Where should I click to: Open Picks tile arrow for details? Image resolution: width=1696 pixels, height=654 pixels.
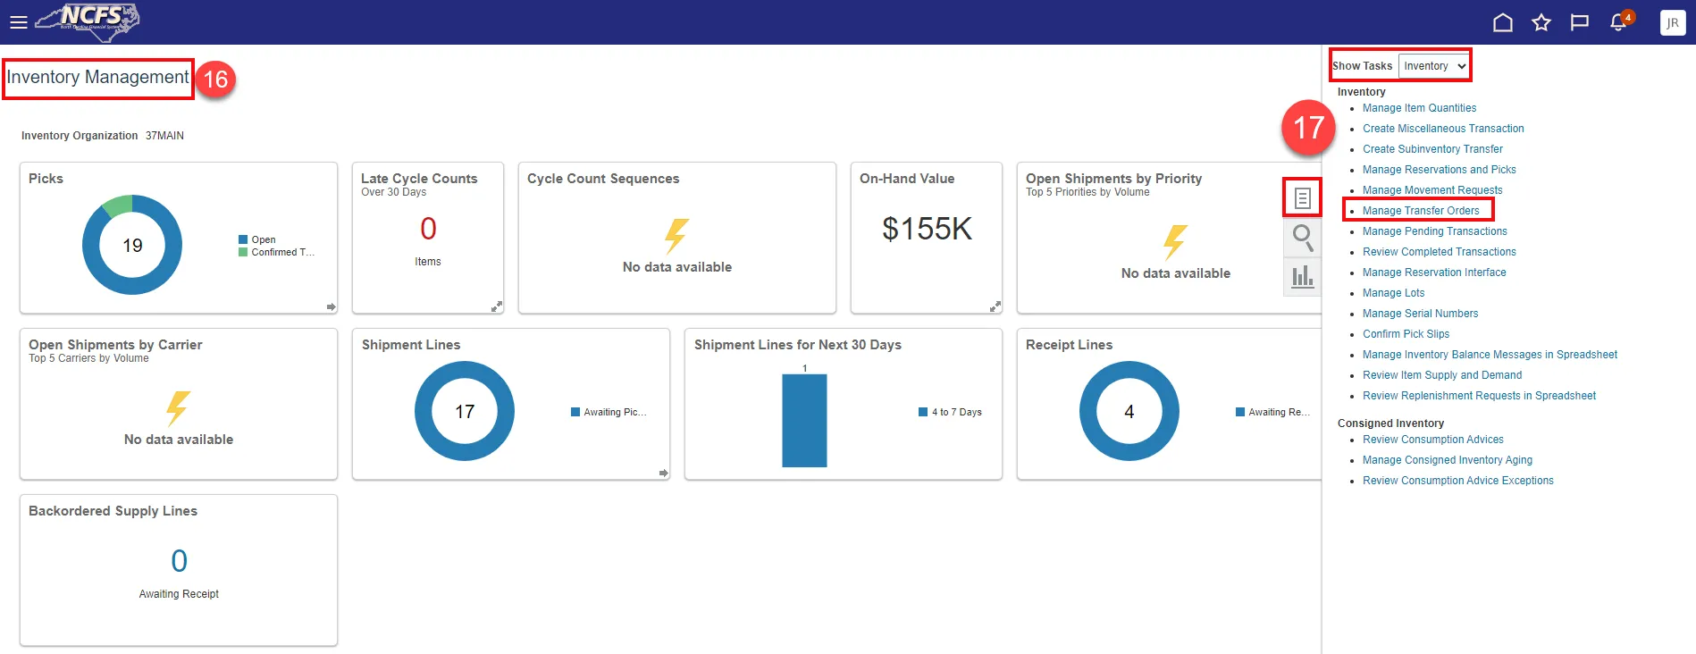[x=331, y=306]
